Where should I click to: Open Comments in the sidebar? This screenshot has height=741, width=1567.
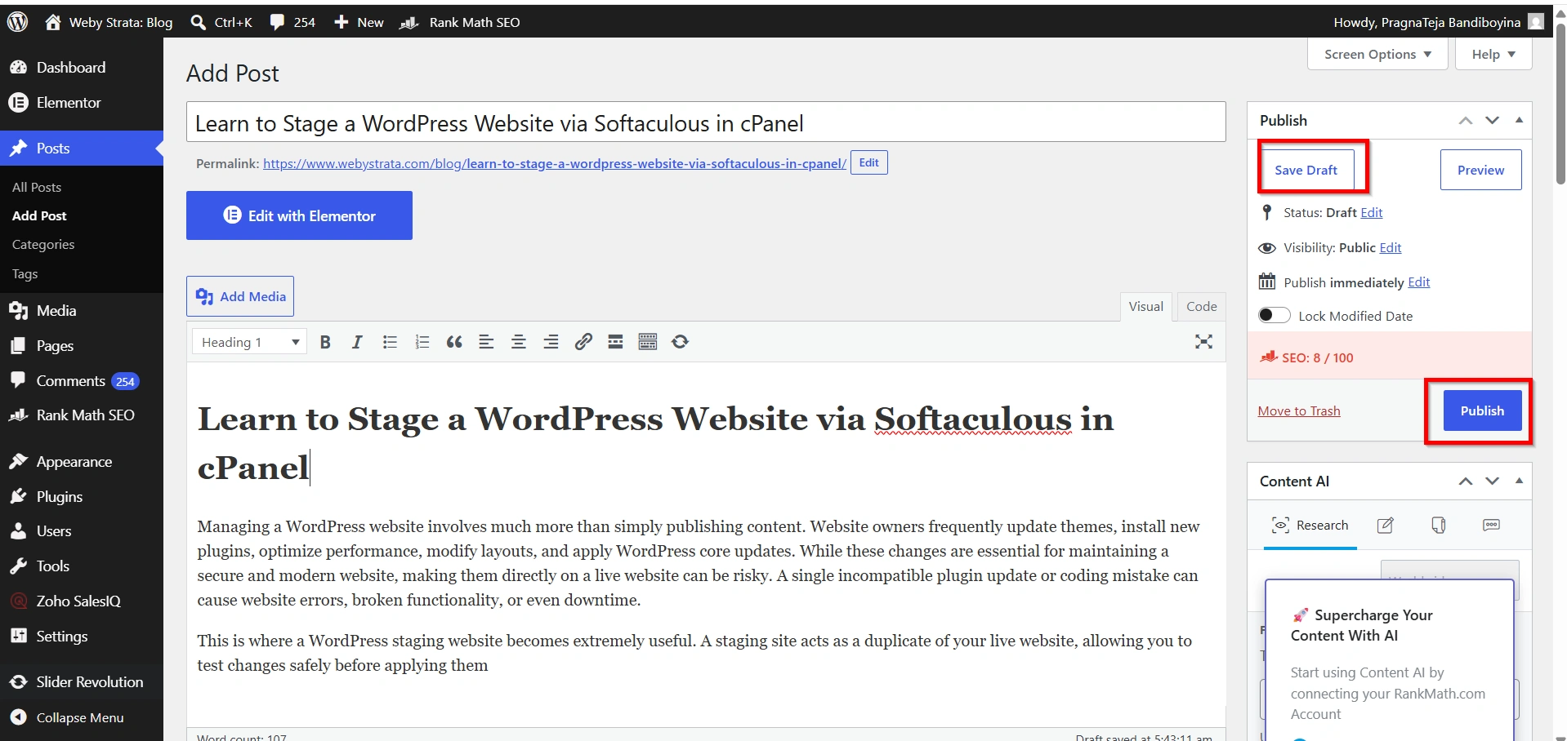(x=82, y=381)
